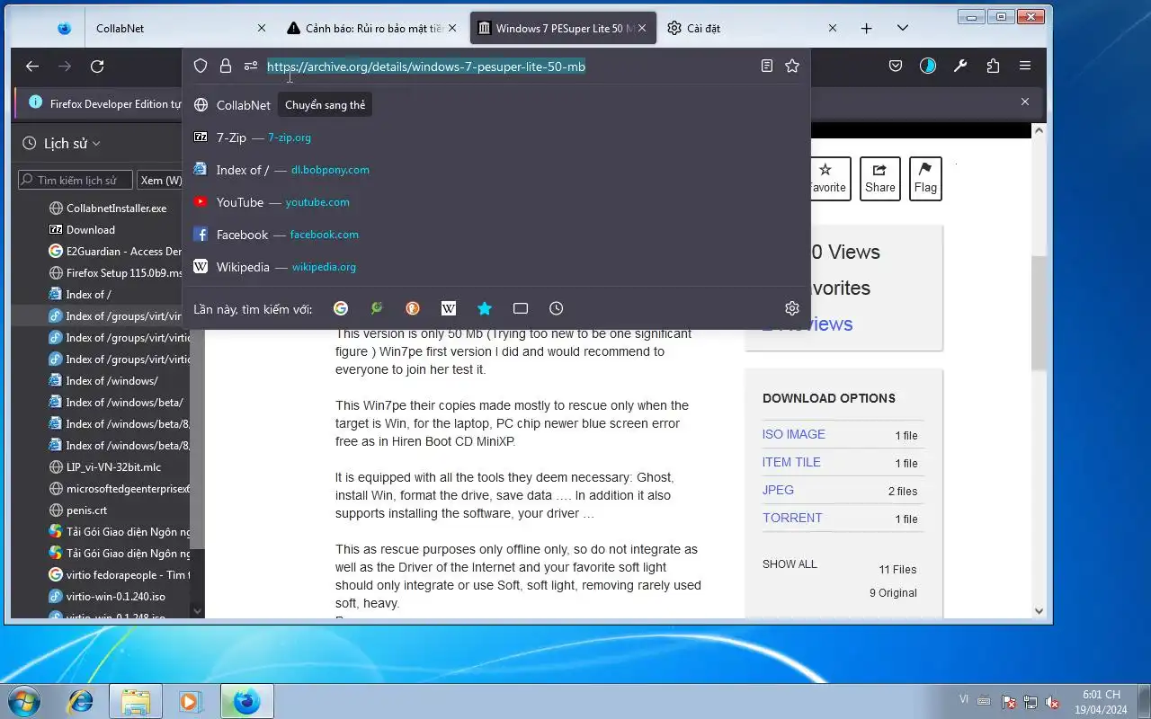Open the Xem (W) view dropdown

point(163,180)
